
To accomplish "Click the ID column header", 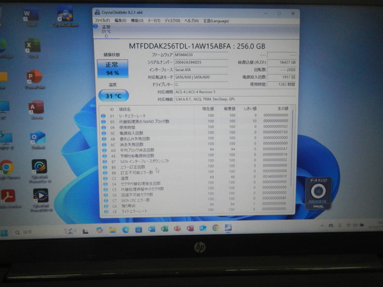I will point(112,109).
